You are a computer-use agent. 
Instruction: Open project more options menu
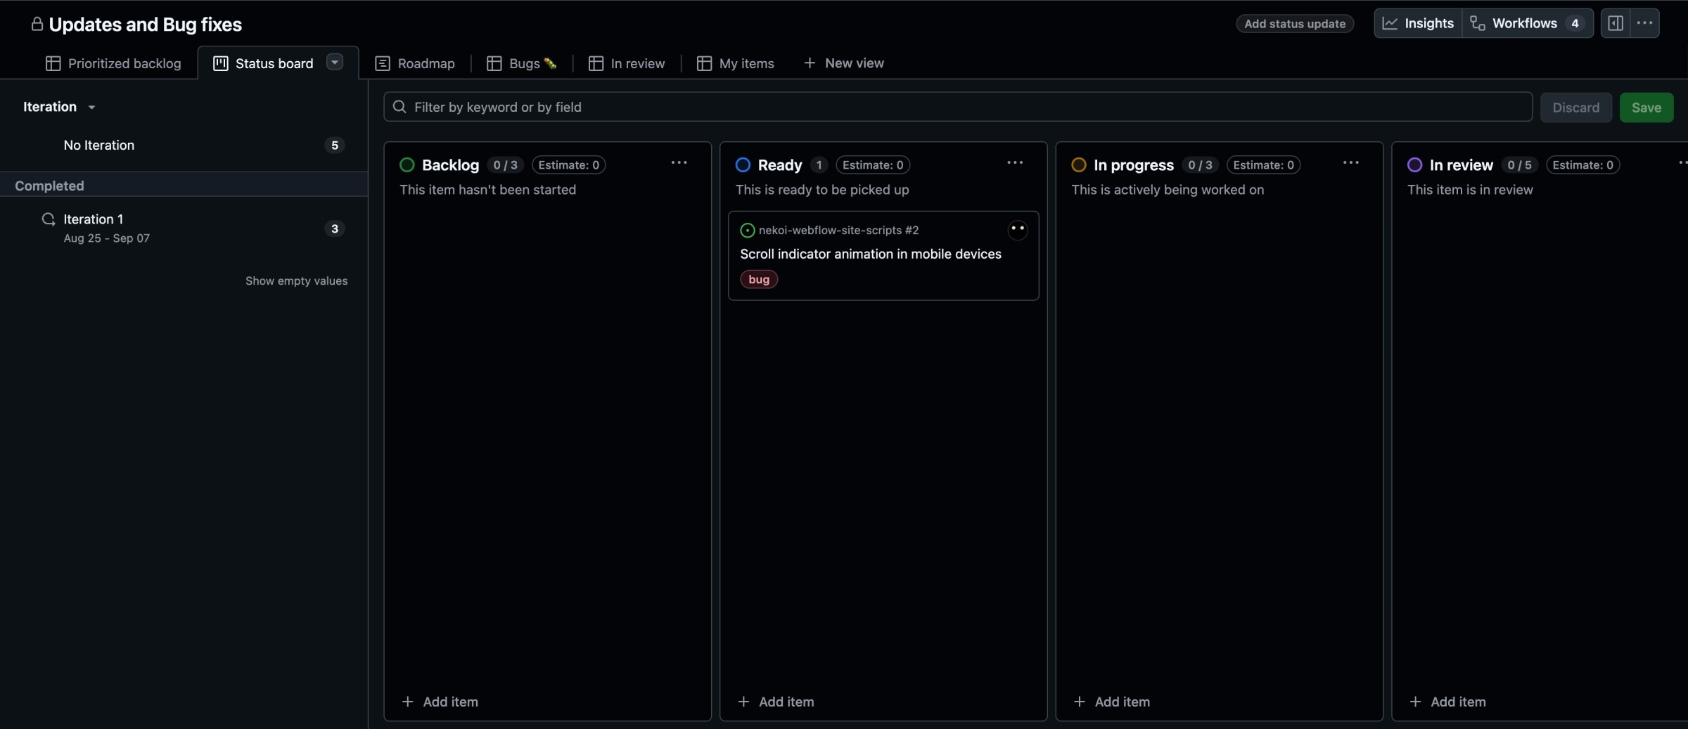click(x=1644, y=23)
